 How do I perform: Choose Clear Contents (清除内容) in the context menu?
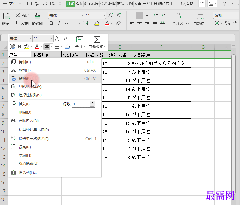[28, 121]
